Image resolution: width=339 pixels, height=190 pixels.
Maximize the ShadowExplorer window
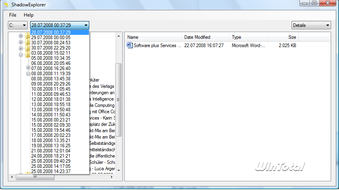coord(314,3)
